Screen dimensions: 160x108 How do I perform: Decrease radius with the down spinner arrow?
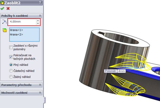pos(38,24)
